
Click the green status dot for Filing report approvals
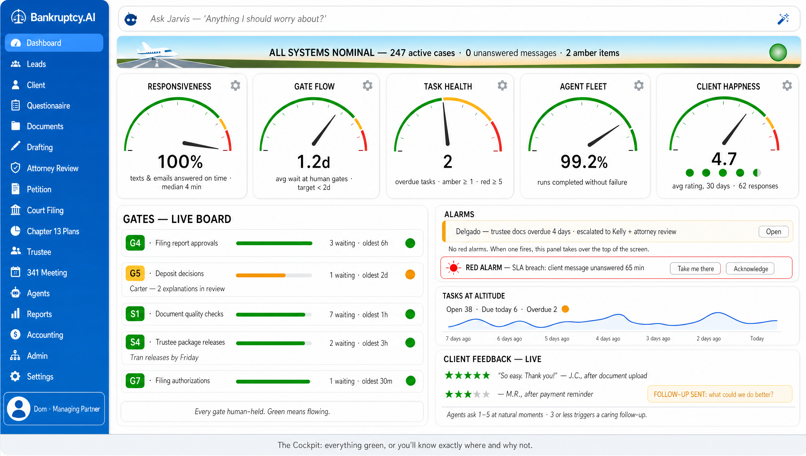click(410, 243)
